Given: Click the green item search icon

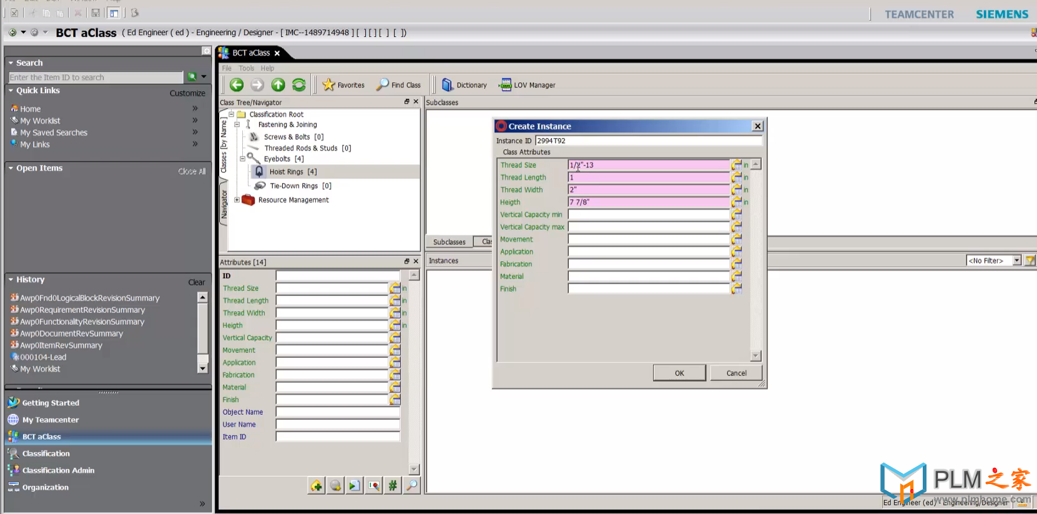Looking at the screenshot, I should 192,77.
